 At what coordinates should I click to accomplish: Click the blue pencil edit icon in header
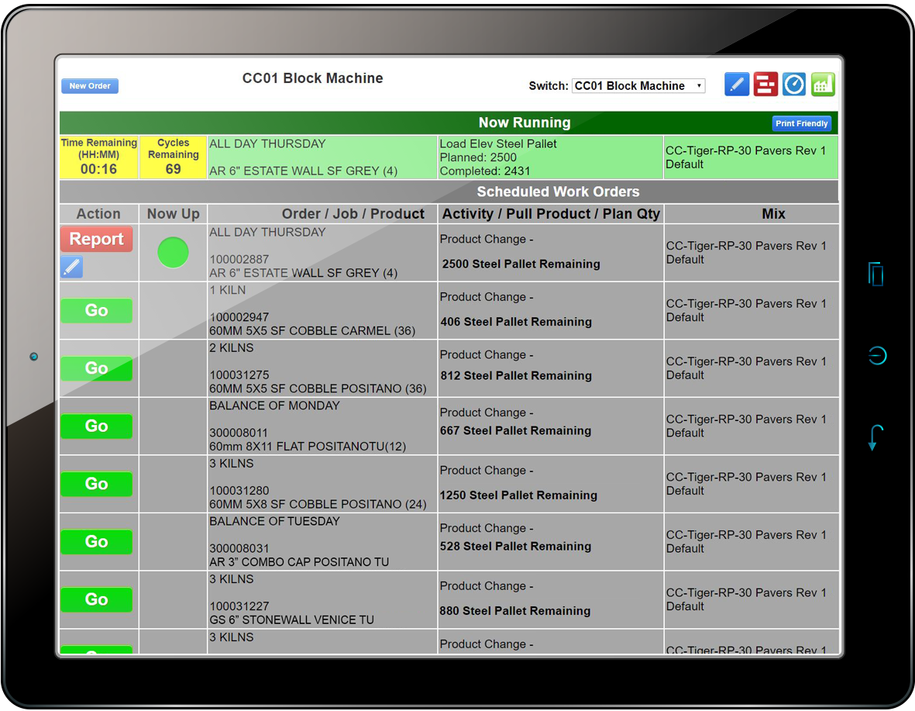coord(737,85)
